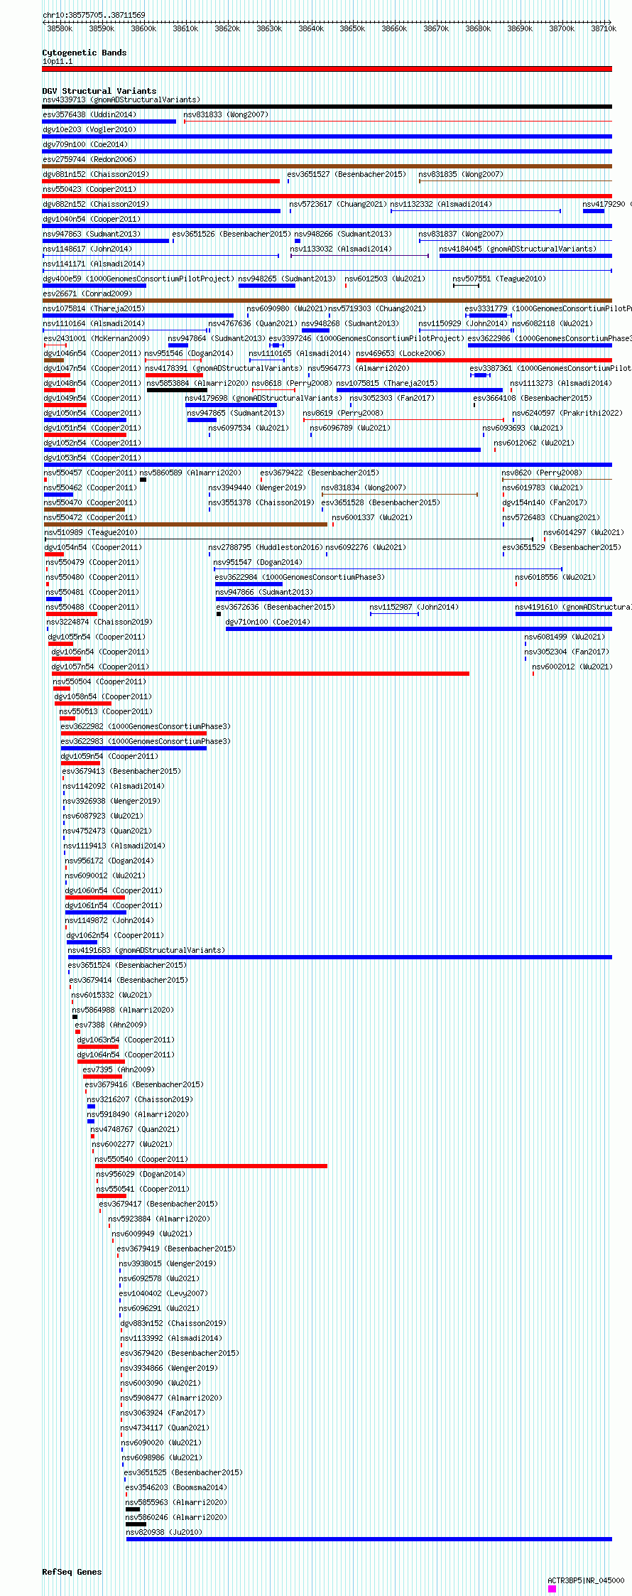
Task: Click nsv5723617 (Chuang2021) variant label
Action: point(338,204)
